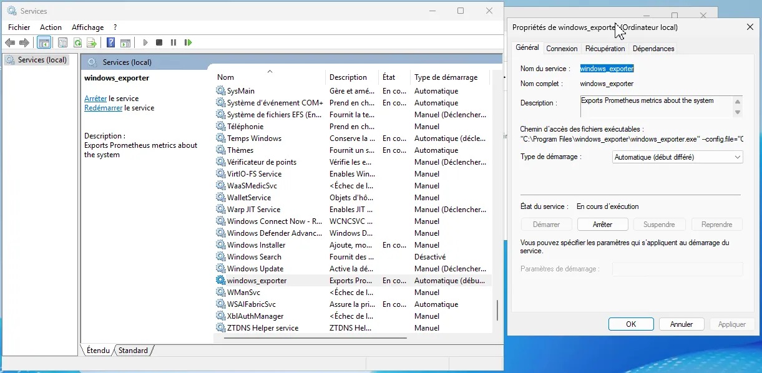Click the back arrow in the toolbar
This screenshot has width=762, height=373.
(10, 42)
